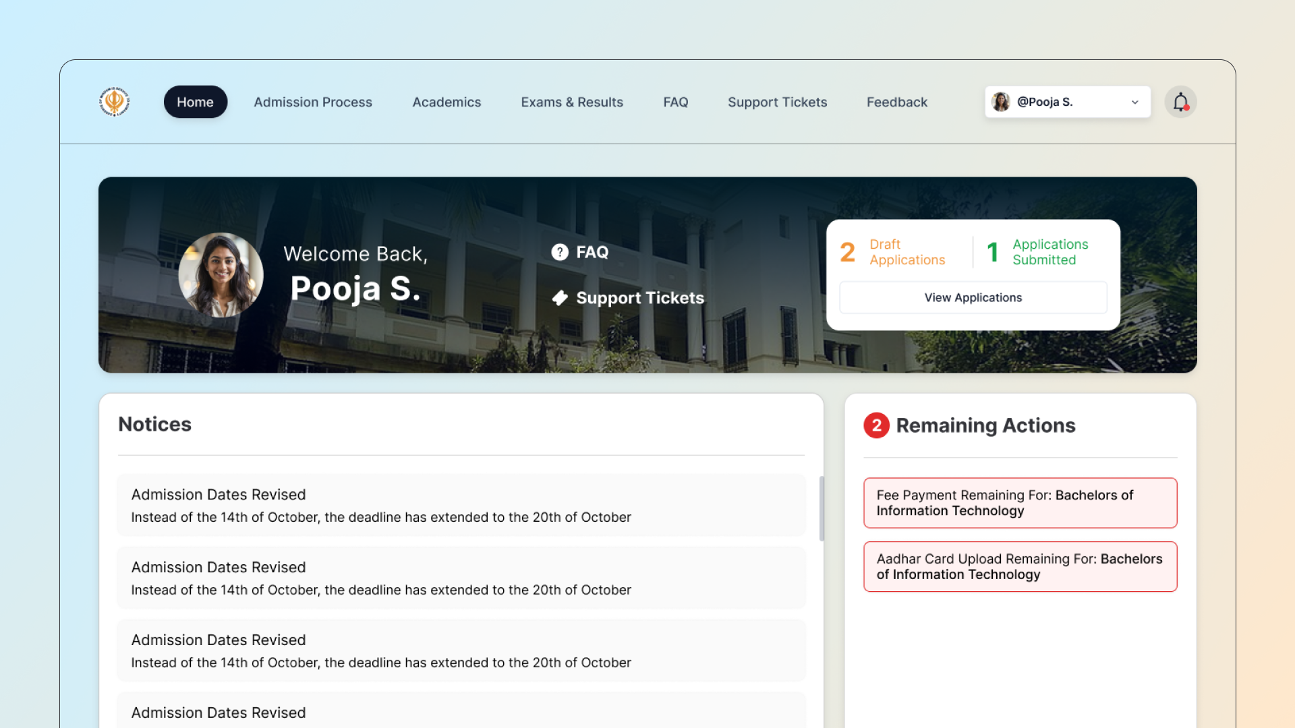Open the FAQ link in the banner
The image size is (1295, 728).
tap(580, 252)
